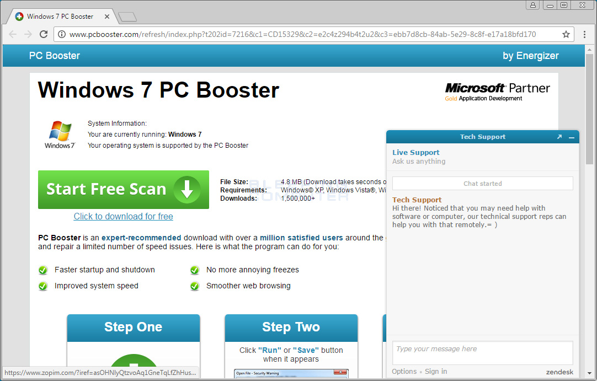Click the Windows 7 logo image
Viewport: 597px width, 381px height.
(60, 135)
